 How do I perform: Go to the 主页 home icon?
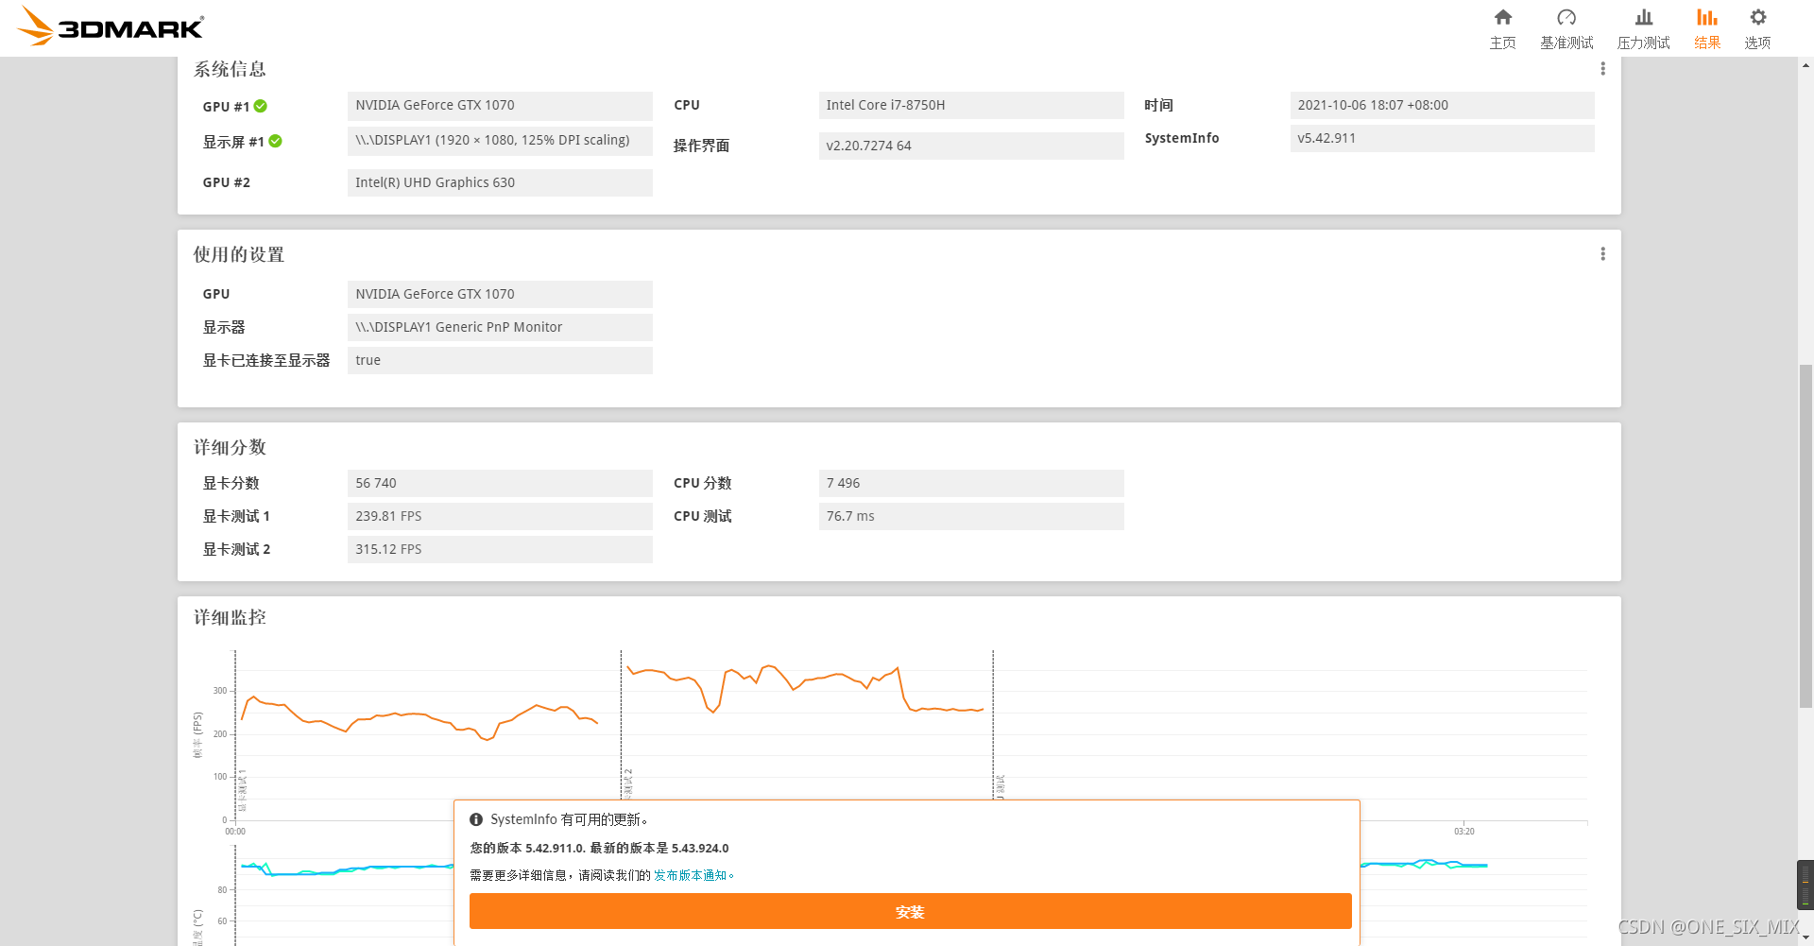point(1502,17)
